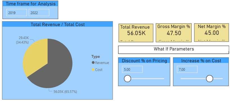
Task: Click the 29.43K (34.43%) data label
Action: click(22, 40)
